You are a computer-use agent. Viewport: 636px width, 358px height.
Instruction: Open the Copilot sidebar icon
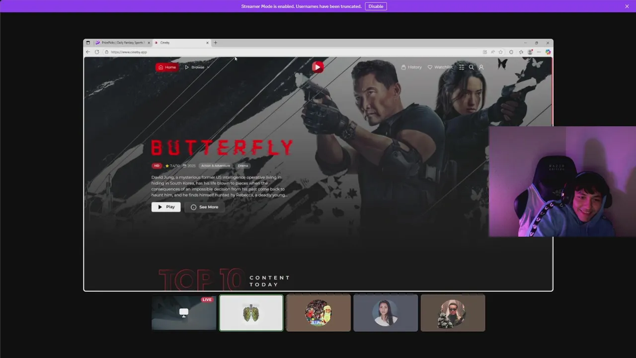[548, 52]
